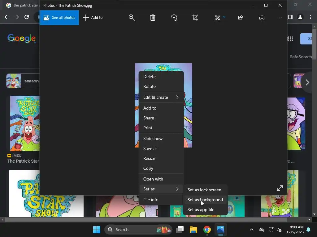Start Slideshow from the context menu
The image size is (317, 237).
click(x=161, y=139)
